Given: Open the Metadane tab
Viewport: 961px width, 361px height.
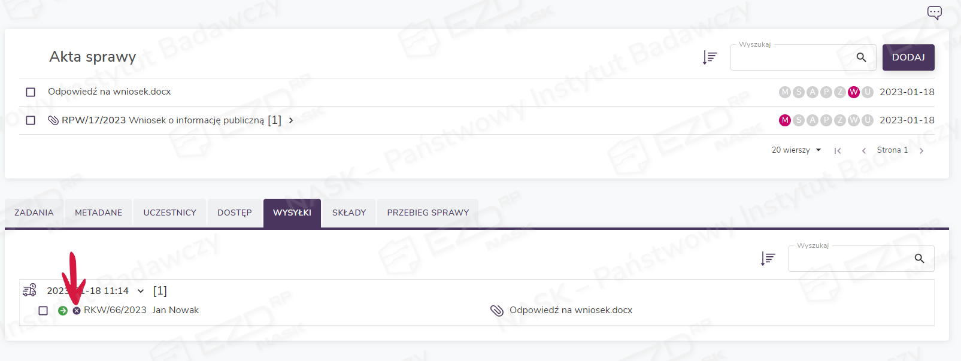Looking at the screenshot, I should [x=98, y=213].
